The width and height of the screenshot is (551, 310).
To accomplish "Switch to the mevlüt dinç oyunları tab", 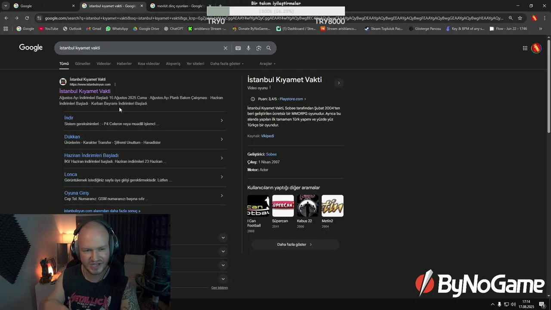I will 181,6.
